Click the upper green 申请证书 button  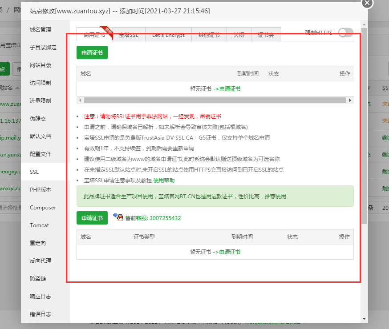(x=92, y=52)
